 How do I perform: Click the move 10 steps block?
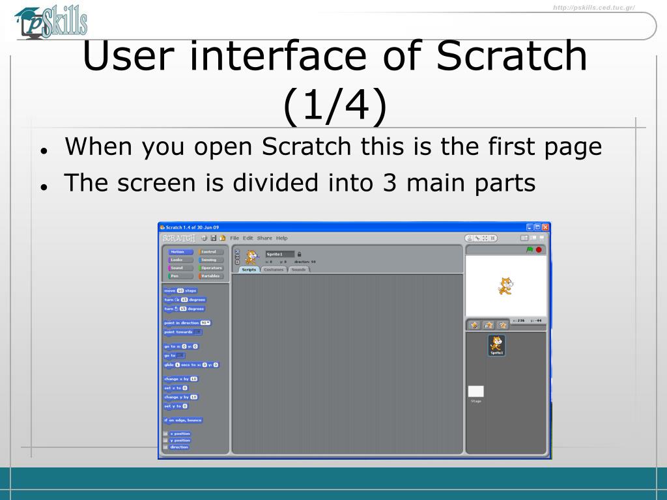(180, 291)
